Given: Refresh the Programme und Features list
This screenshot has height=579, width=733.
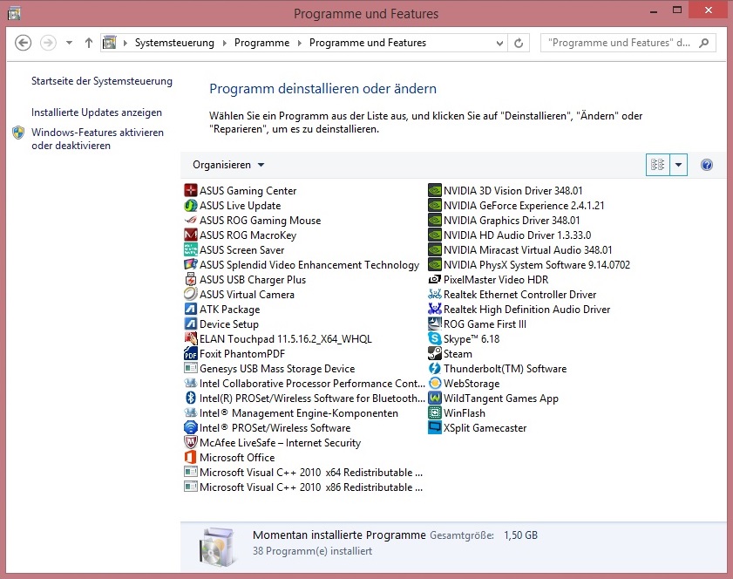Looking at the screenshot, I should (519, 43).
